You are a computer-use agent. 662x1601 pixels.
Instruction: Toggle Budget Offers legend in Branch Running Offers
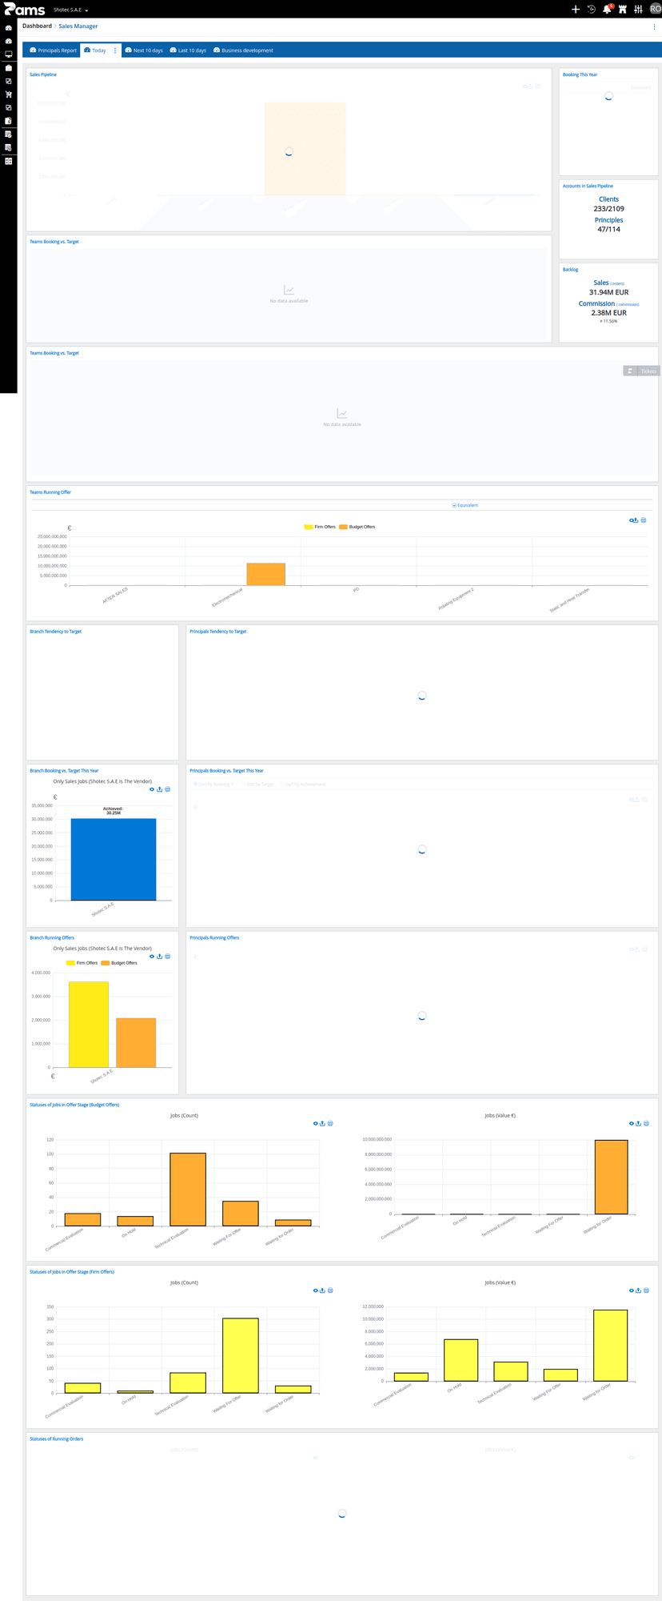tap(119, 963)
